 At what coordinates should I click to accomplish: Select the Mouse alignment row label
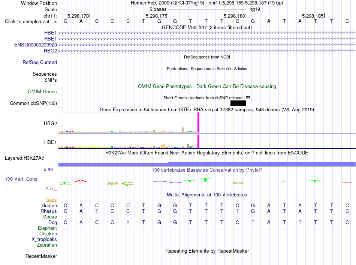pyautogui.click(x=50, y=217)
